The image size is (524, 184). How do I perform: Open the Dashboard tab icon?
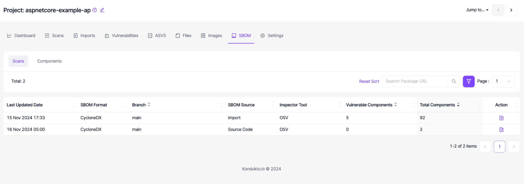tap(9, 35)
